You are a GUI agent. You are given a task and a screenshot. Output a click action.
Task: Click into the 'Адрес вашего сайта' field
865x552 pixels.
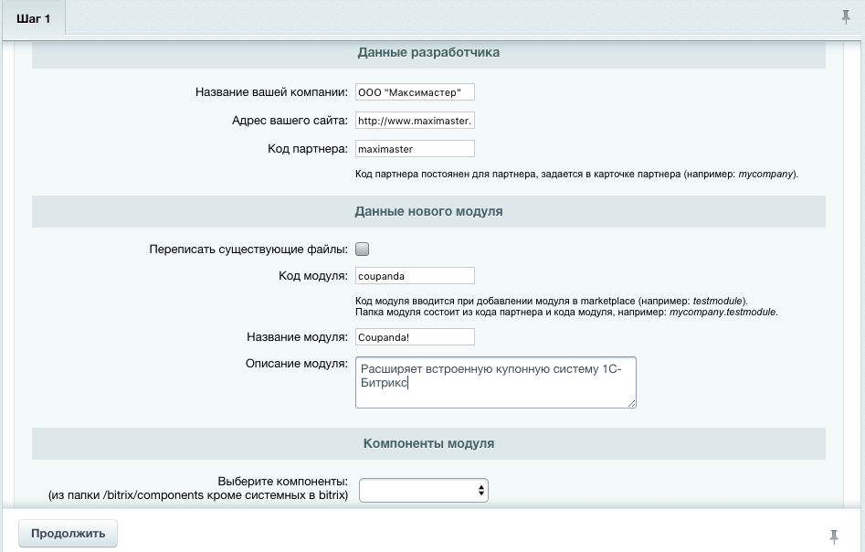[x=416, y=121]
